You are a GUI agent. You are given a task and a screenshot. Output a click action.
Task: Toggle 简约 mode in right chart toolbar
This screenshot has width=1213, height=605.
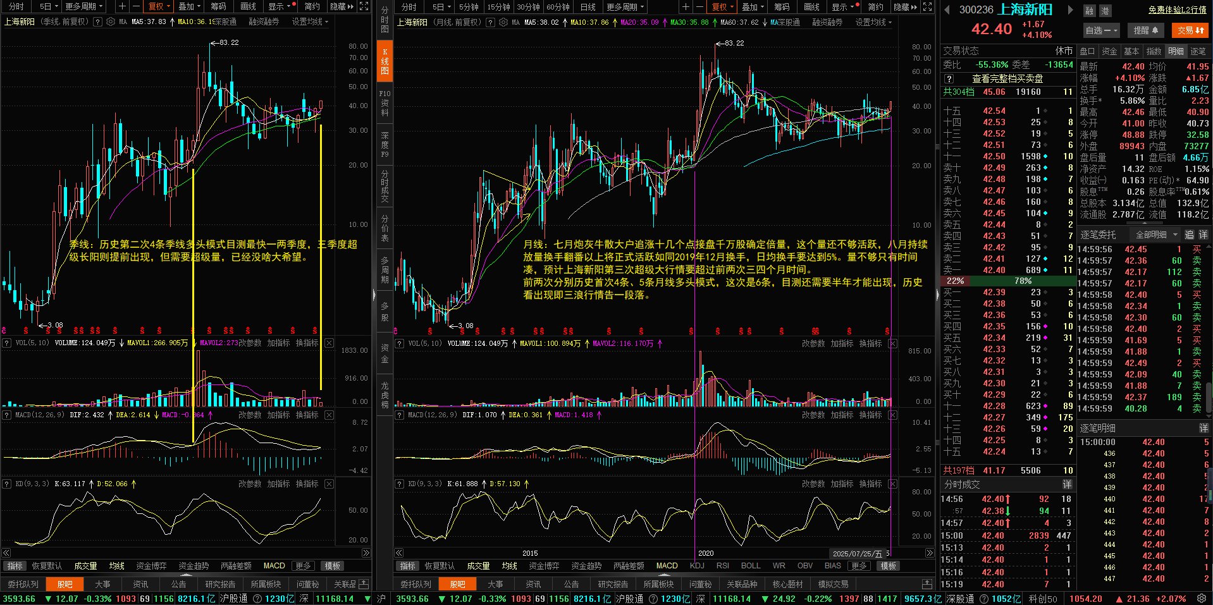[876, 6]
